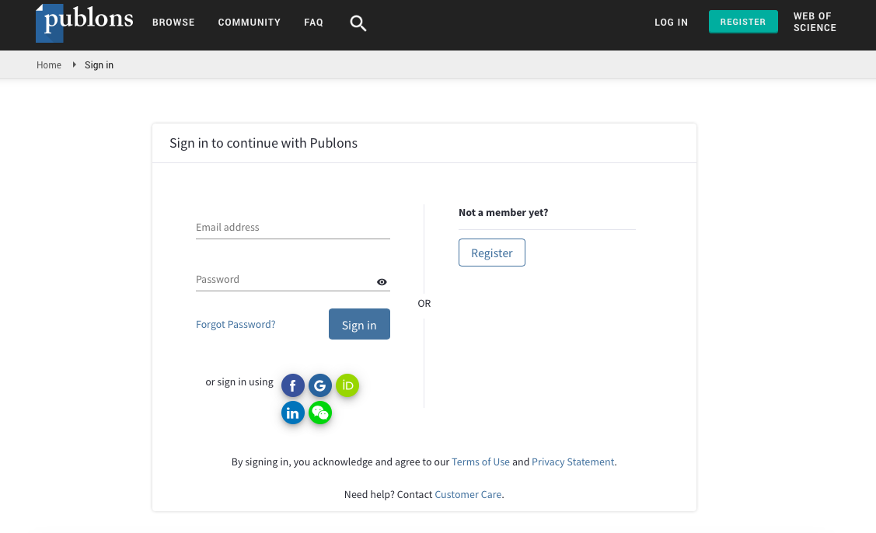The width and height of the screenshot is (876, 533).
Task: Click the Register button for new members
Action: 491,253
